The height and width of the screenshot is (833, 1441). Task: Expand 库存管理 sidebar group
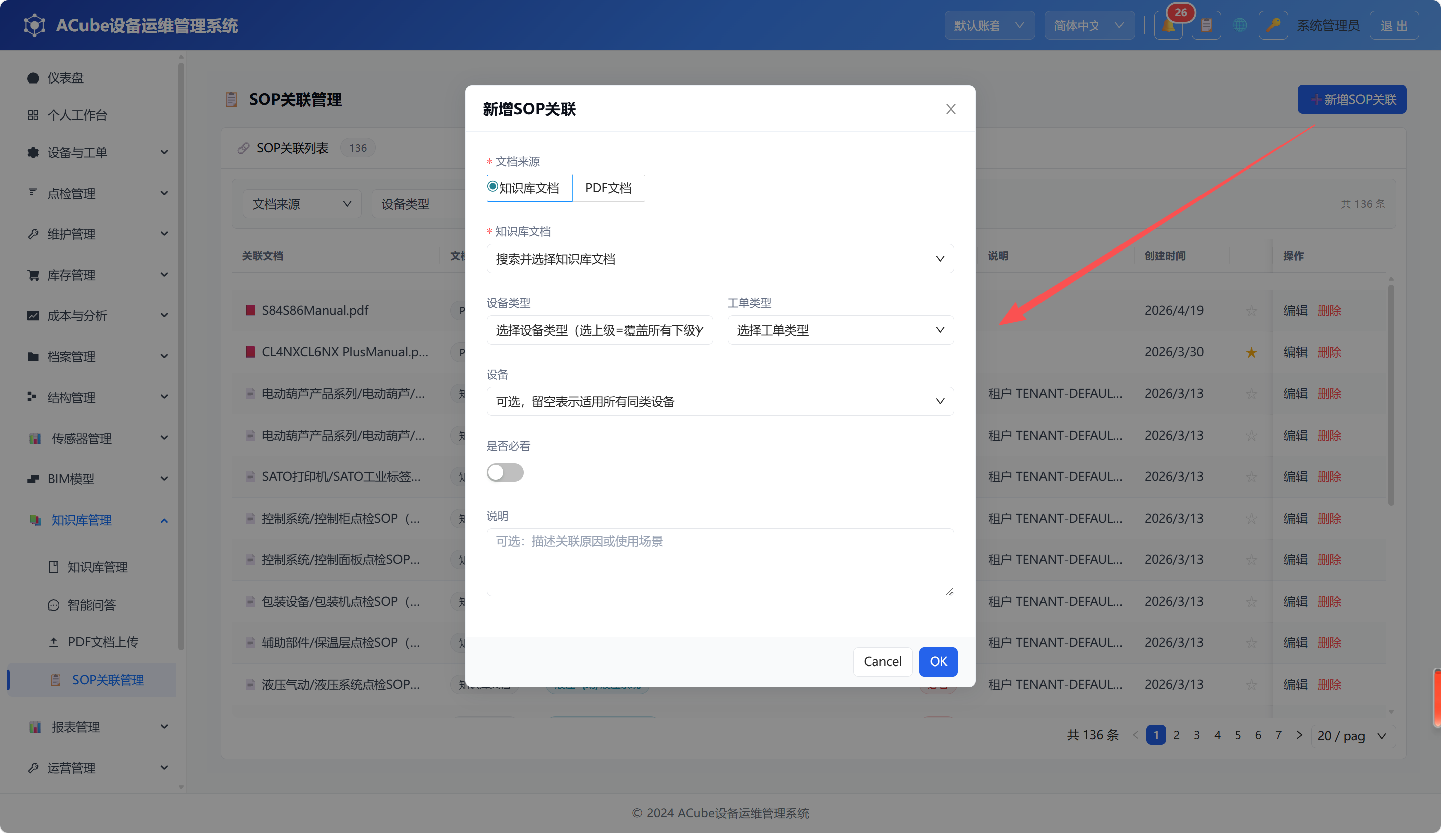92,275
